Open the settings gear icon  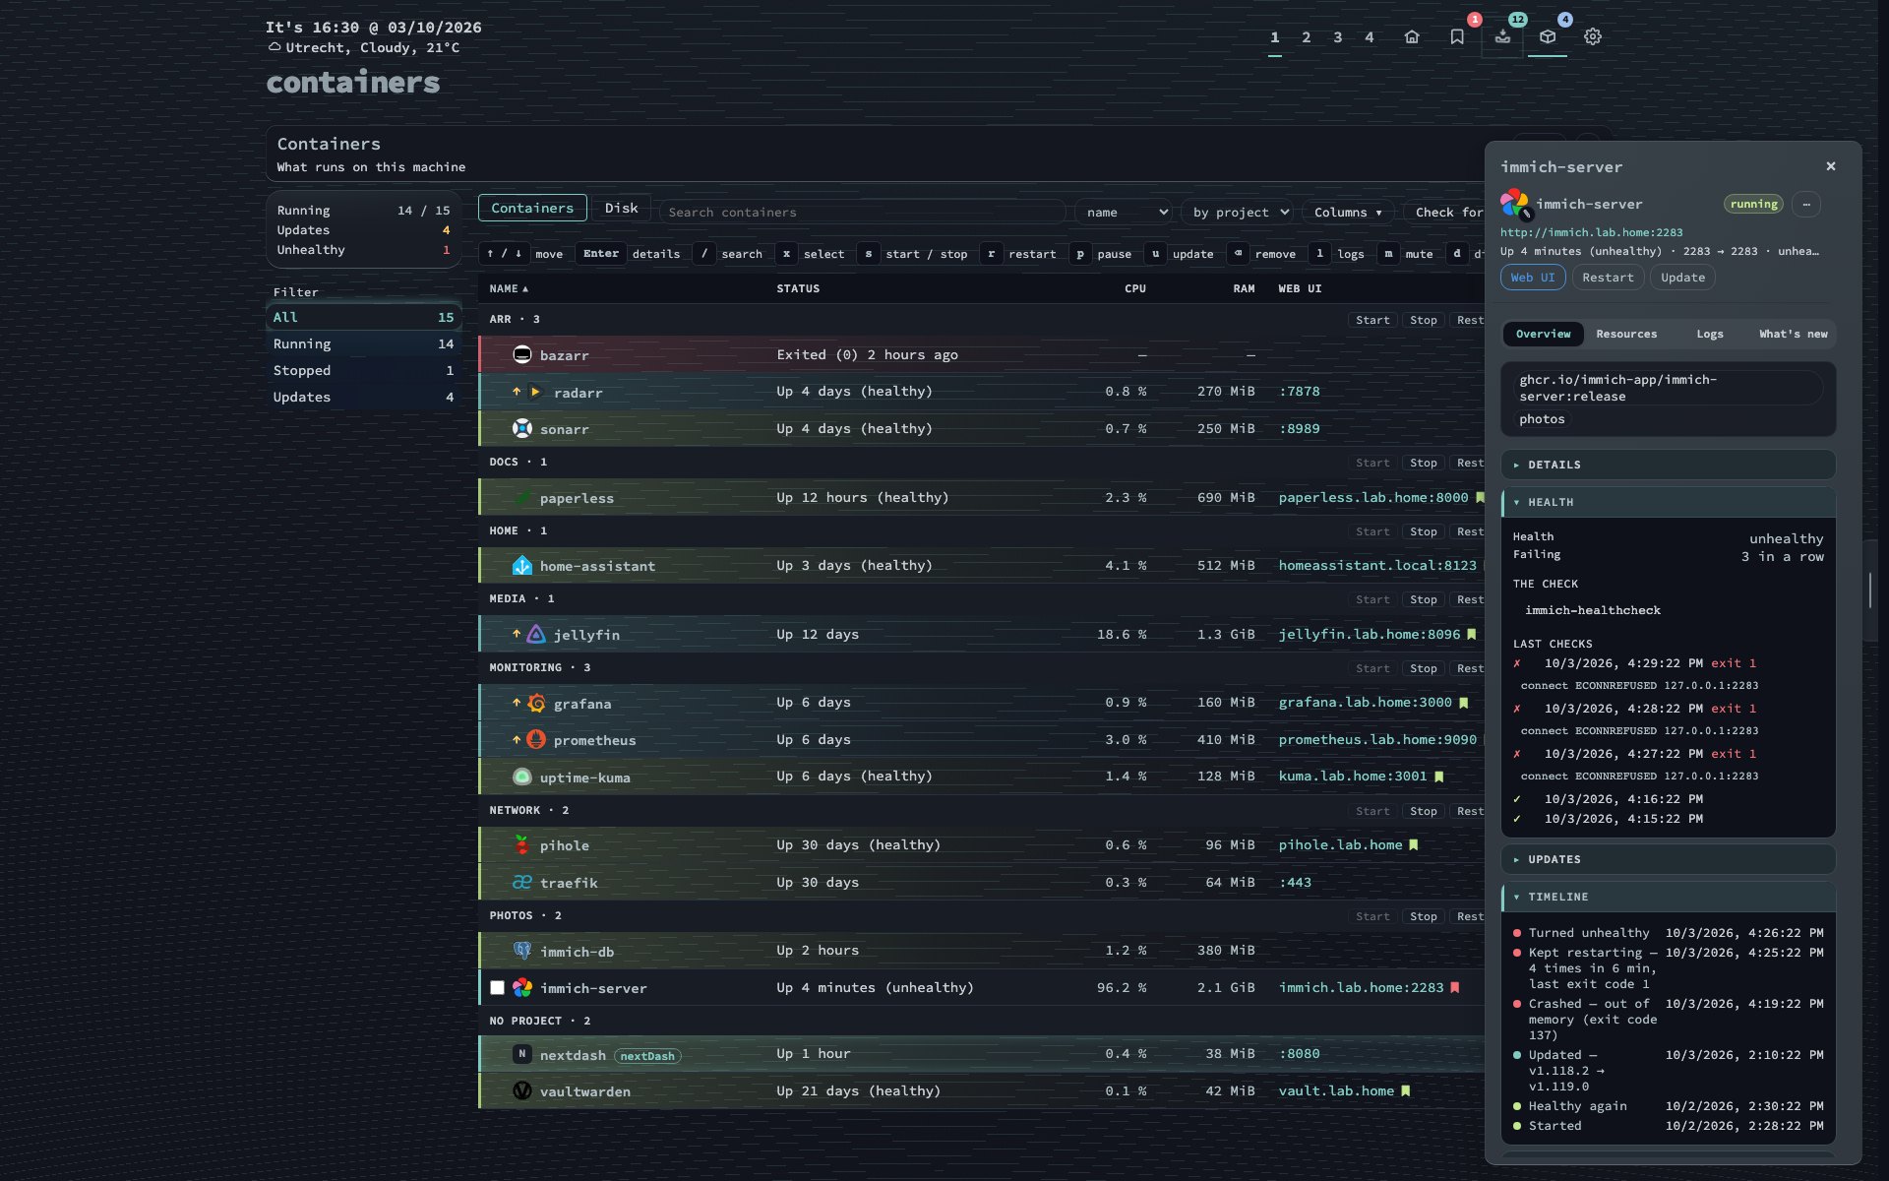1593,36
